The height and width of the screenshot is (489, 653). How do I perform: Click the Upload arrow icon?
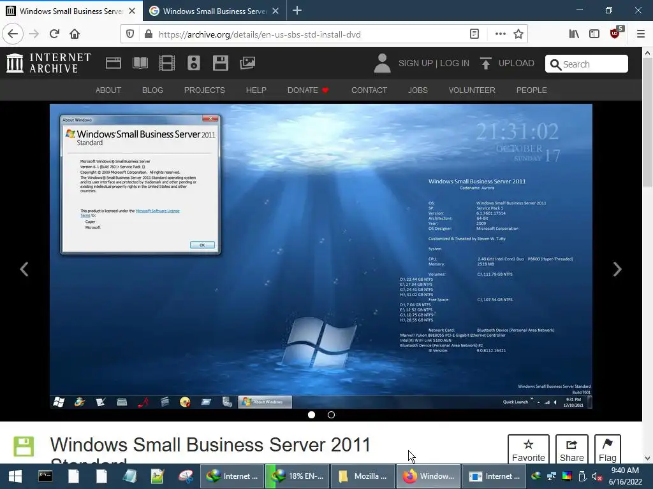click(x=485, y=63)
